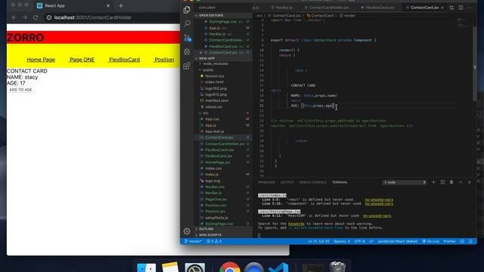Select the Terminal panel tab
Screen dimensions: 484x272
(x=340, y=182)
